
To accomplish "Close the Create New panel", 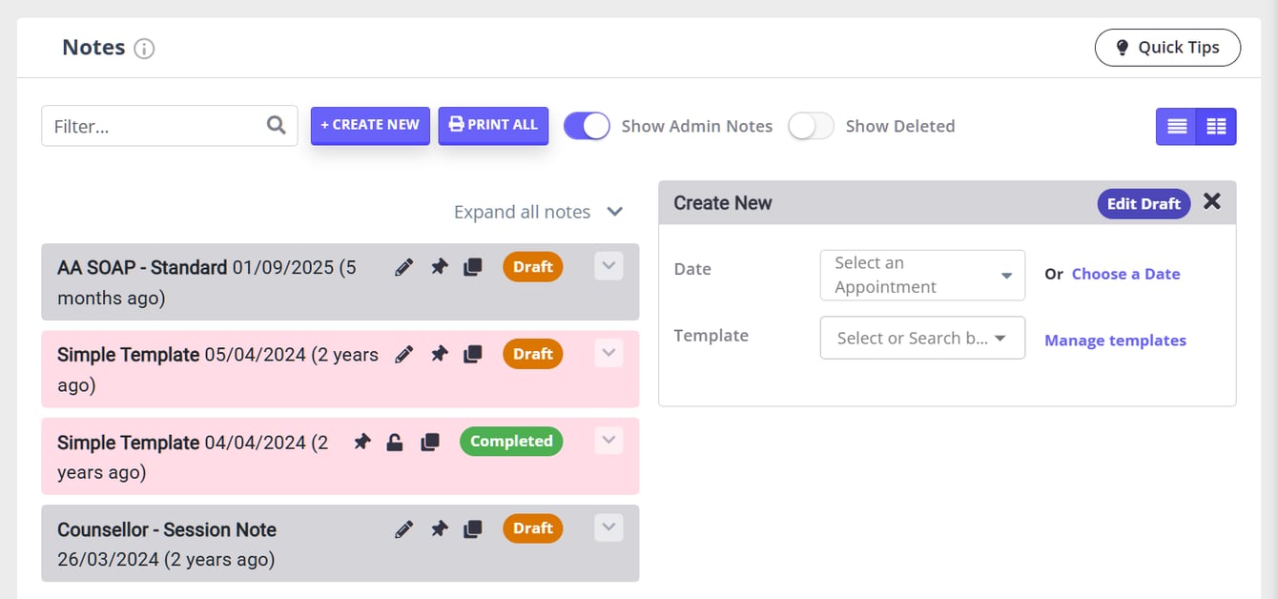I will (x=1211, y=202).
